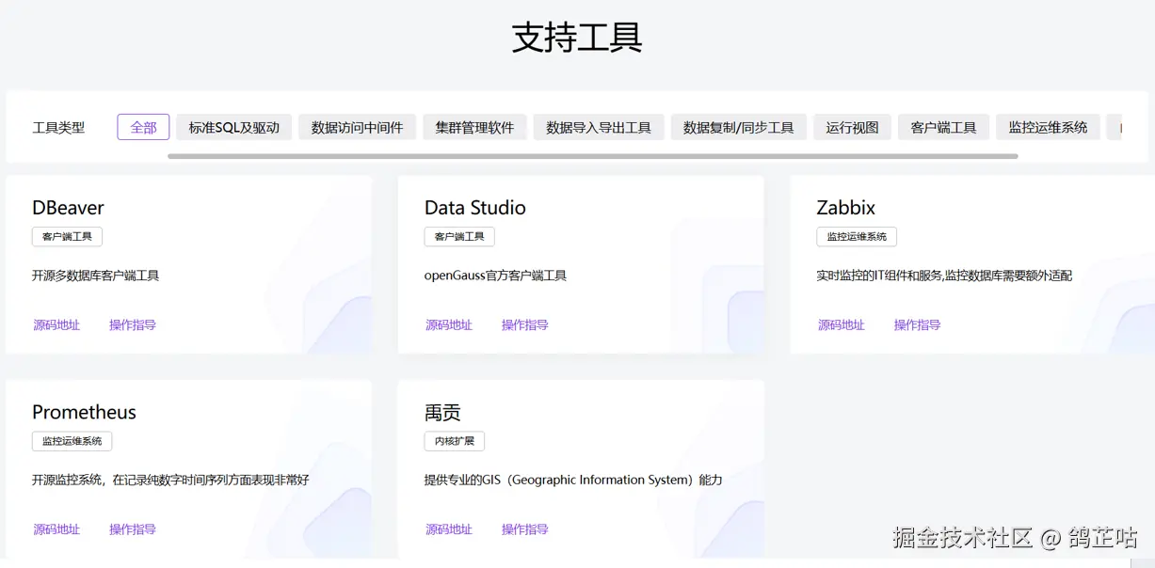The image size is (1155, 568).
Task: Open DBeaver 操作指导 link
Action: coord(133,325)
